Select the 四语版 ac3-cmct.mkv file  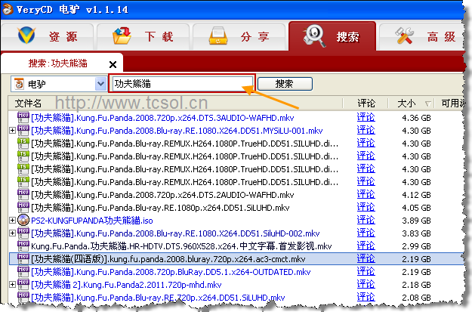[168, 259]
